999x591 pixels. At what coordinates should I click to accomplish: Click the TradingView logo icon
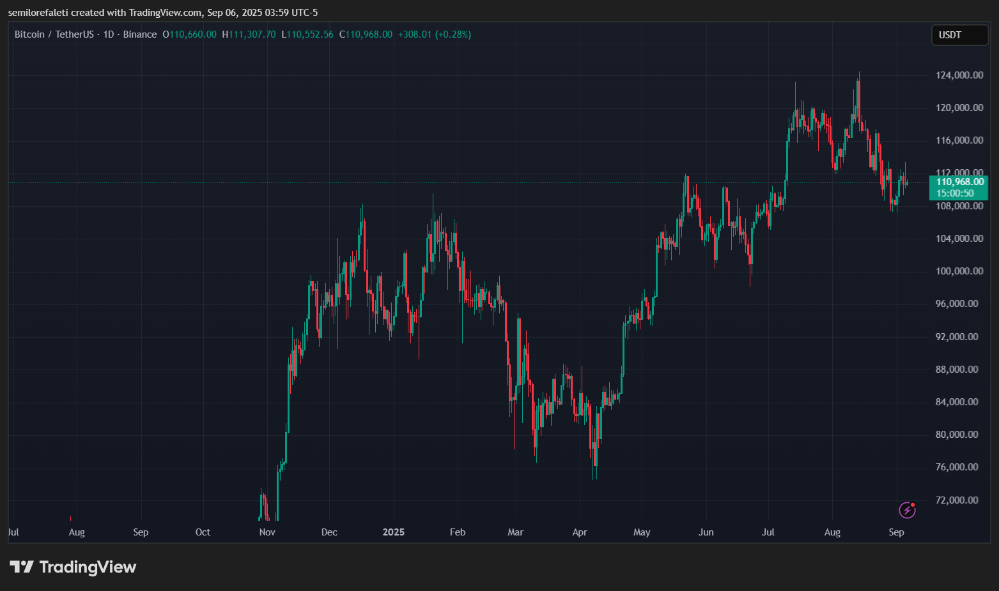[22, 567]
